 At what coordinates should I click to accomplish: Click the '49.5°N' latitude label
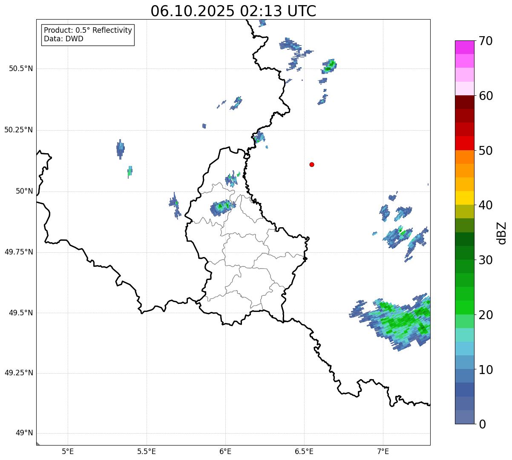[x=21, y=313]
